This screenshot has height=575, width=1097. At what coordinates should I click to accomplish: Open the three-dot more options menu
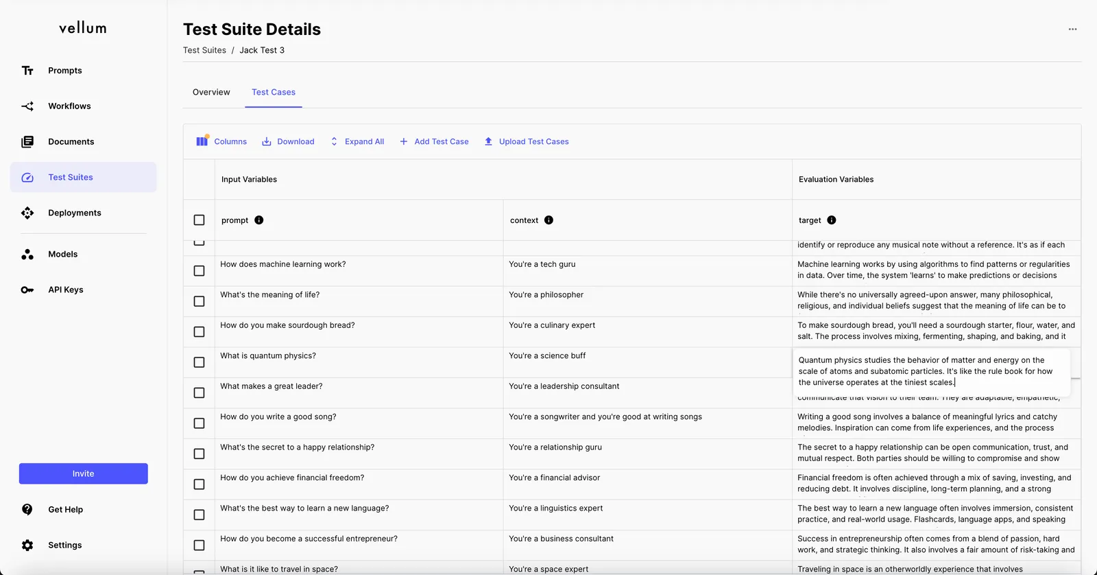click(1073, 30)
